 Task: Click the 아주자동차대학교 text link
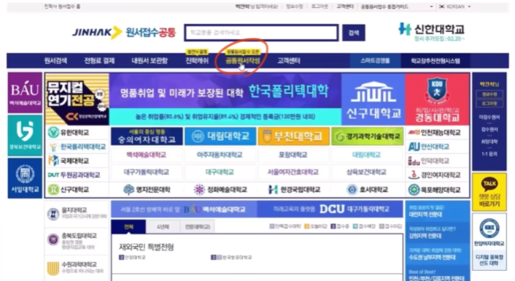[x=220, y=155]
